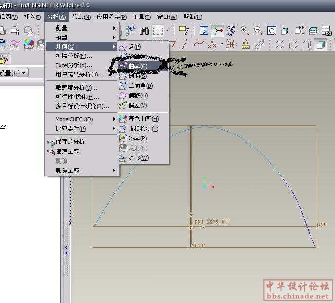This screenshot has height=303, width=335.
Task: Open the 插入(I) menu
Action: 32,17
